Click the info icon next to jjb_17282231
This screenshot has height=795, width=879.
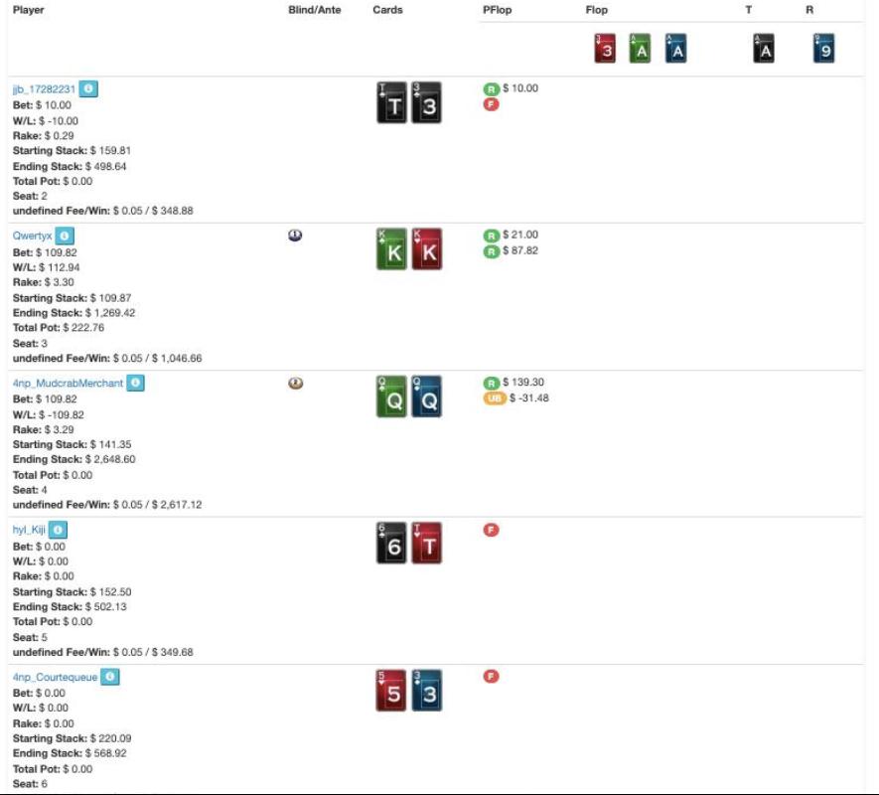coord(87,89)
